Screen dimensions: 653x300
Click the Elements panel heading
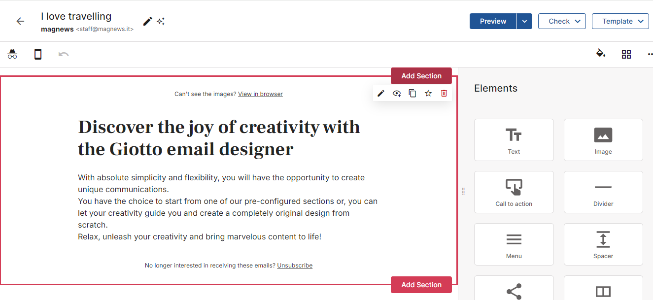click(x=496, y=88)
